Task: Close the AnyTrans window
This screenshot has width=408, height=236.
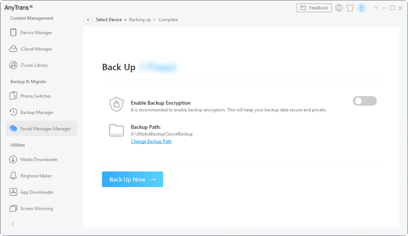Action: [401, 8]
